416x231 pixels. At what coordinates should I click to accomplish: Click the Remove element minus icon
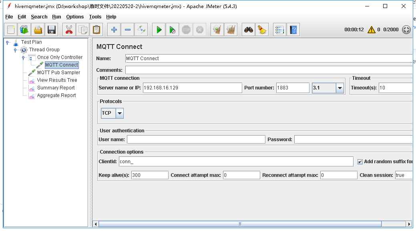[x=127, y=29]
